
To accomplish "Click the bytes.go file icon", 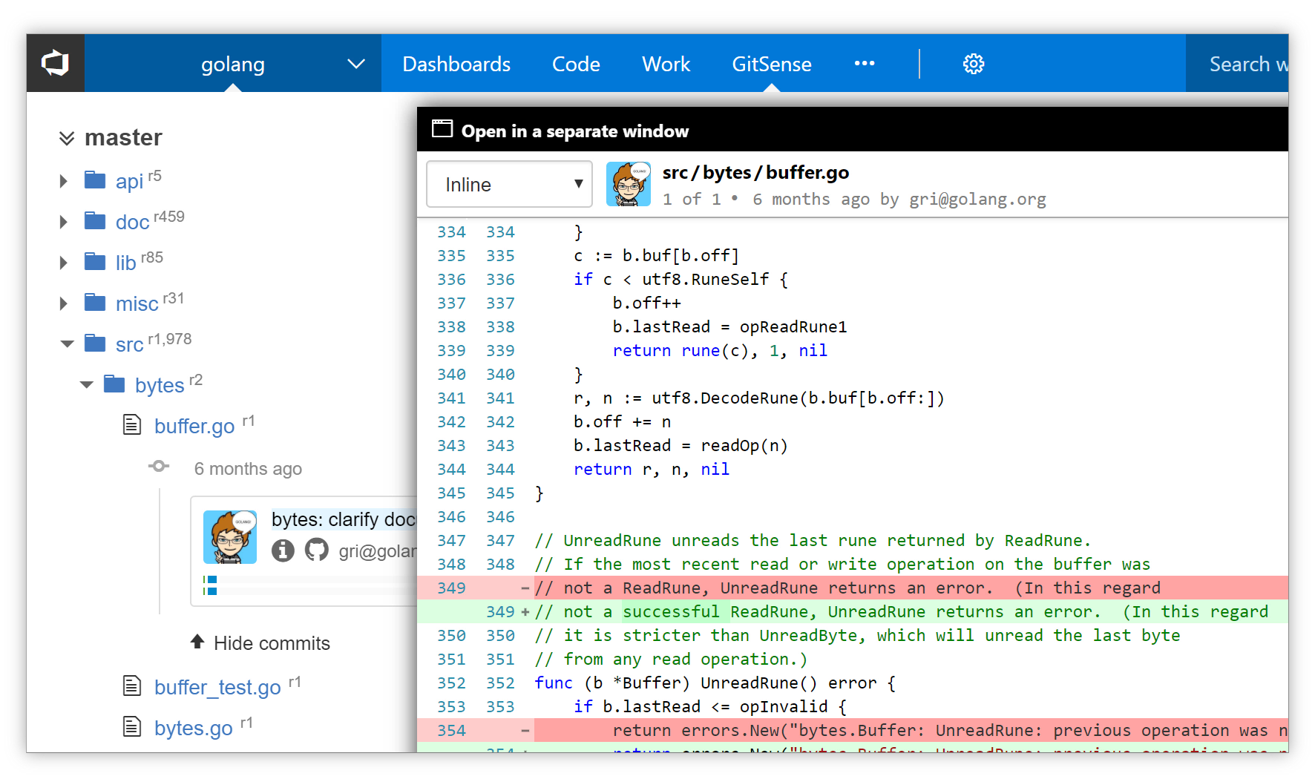I will [x=132, y=726].
